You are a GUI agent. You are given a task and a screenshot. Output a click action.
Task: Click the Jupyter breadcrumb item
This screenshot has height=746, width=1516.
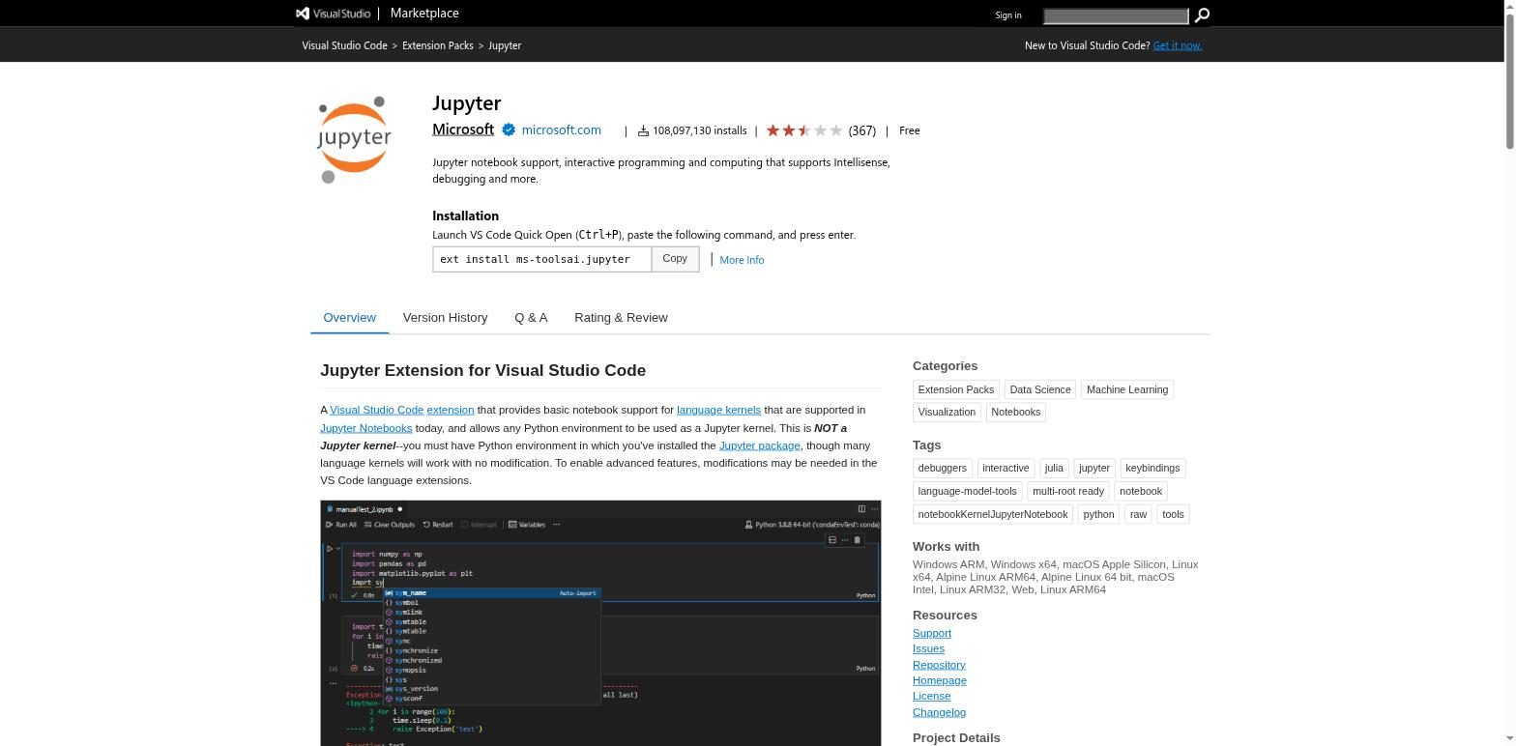(505, 45)
